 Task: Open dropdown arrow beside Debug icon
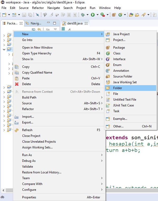click(87, 15)
